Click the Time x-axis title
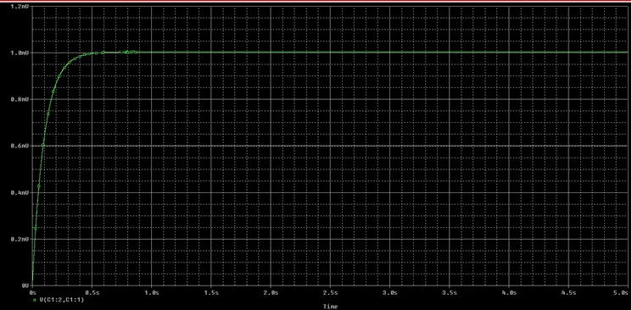The height and width of the screenshot is (310, 632). pos(331,307)
